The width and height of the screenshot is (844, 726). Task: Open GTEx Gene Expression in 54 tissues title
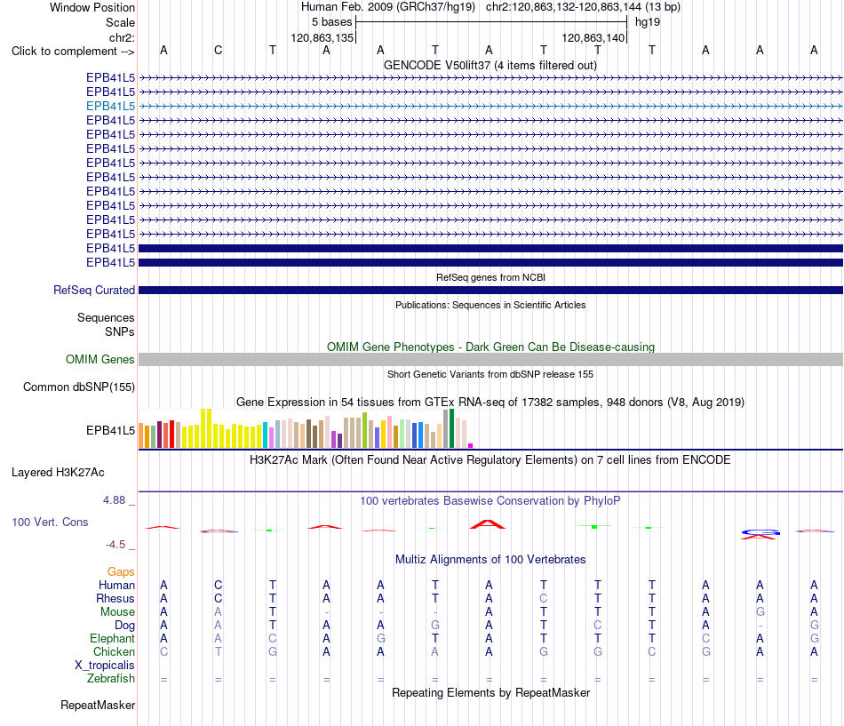(x=490, y=403)
